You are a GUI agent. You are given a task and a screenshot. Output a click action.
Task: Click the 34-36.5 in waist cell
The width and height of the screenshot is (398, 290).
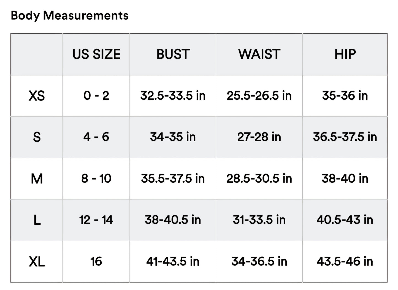(259, 262)
